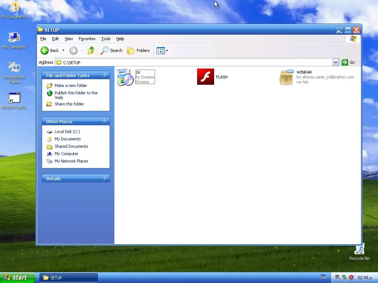The image size is (378, 283).
Task: Collapse the Other Places panel
Action: 104,121
